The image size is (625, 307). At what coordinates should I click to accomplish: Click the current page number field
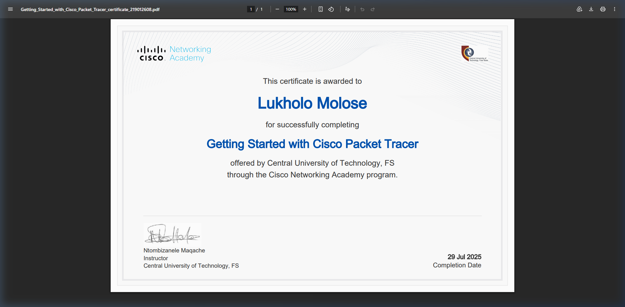click(251, 9)
